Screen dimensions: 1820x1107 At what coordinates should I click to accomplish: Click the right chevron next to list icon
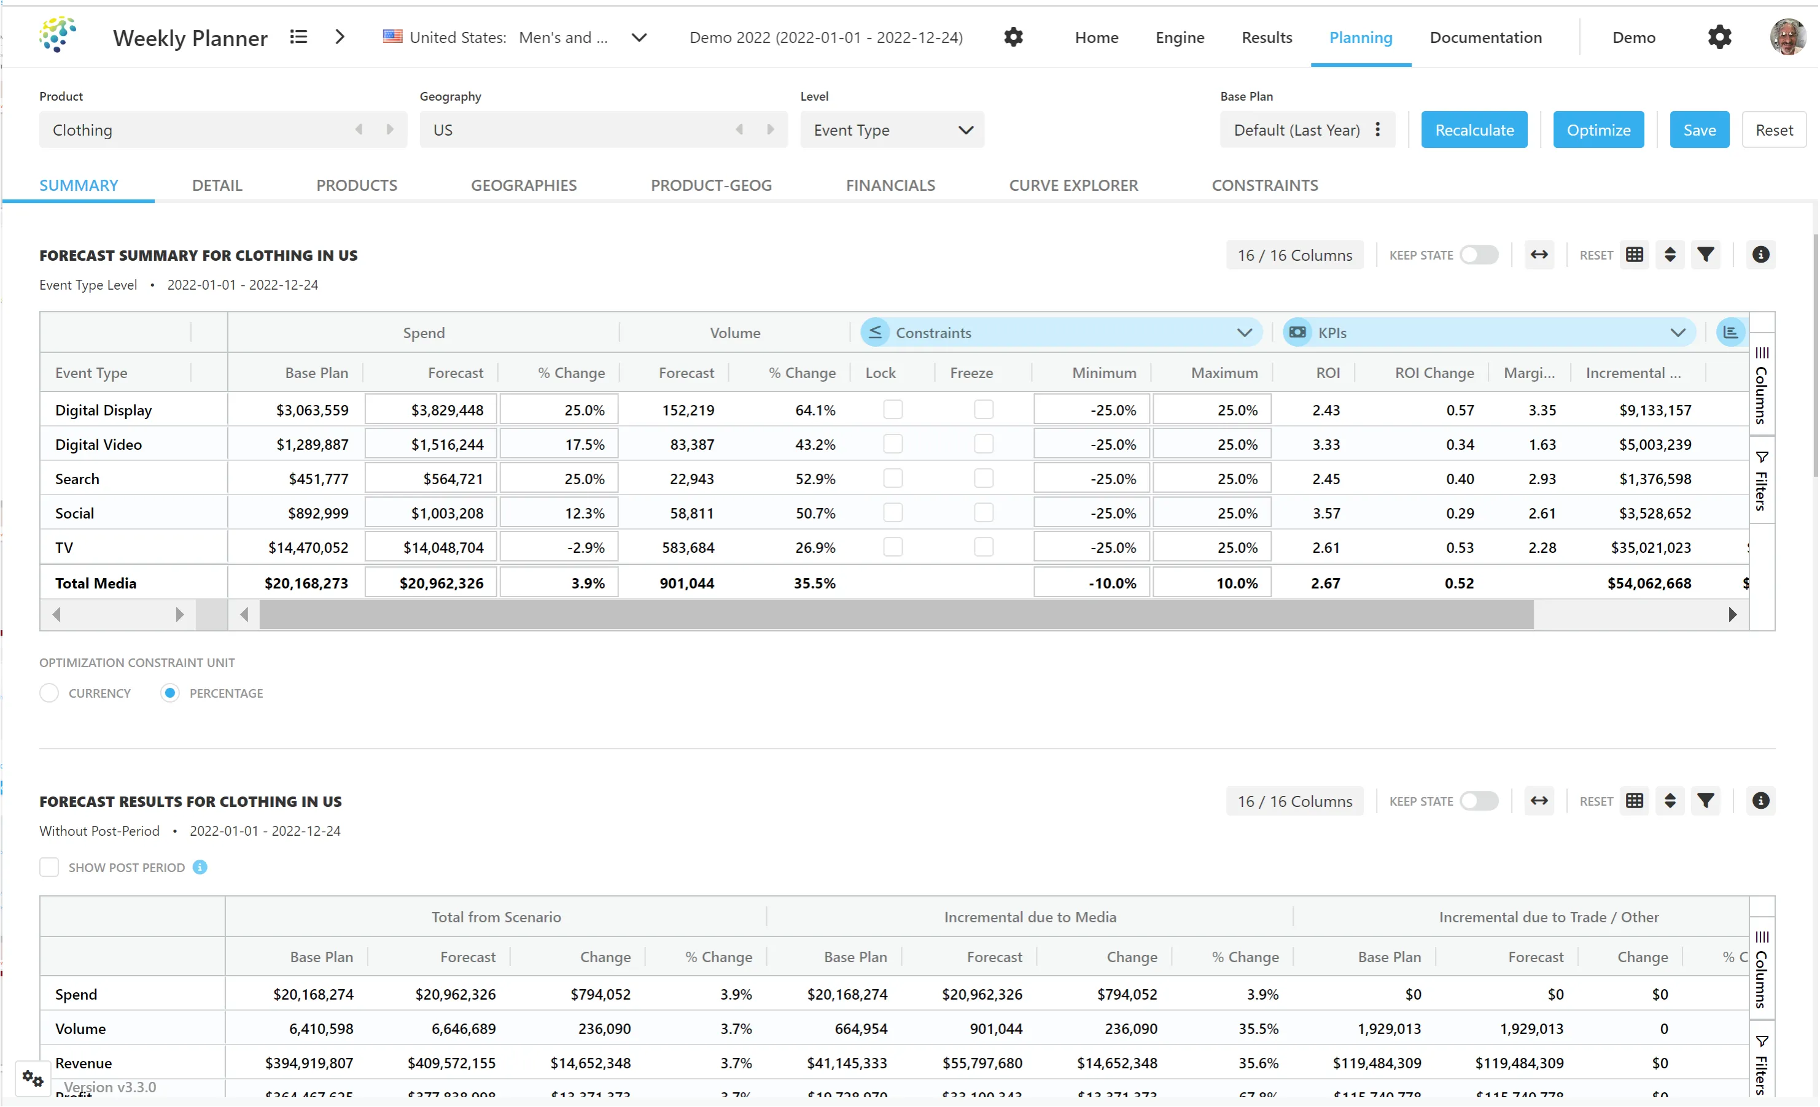(x=340, y=37)
